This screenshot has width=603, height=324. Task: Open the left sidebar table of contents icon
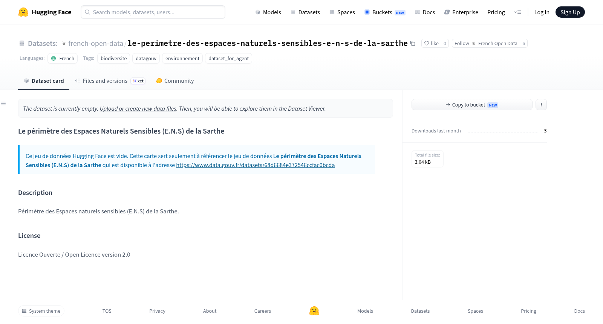[x=3, y=103]
